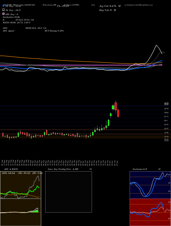Image resolution: width=171 pixels, height=226 pixels.
Task: Click the 'Day Vol: 0 M' value
Action: [107, 10]
